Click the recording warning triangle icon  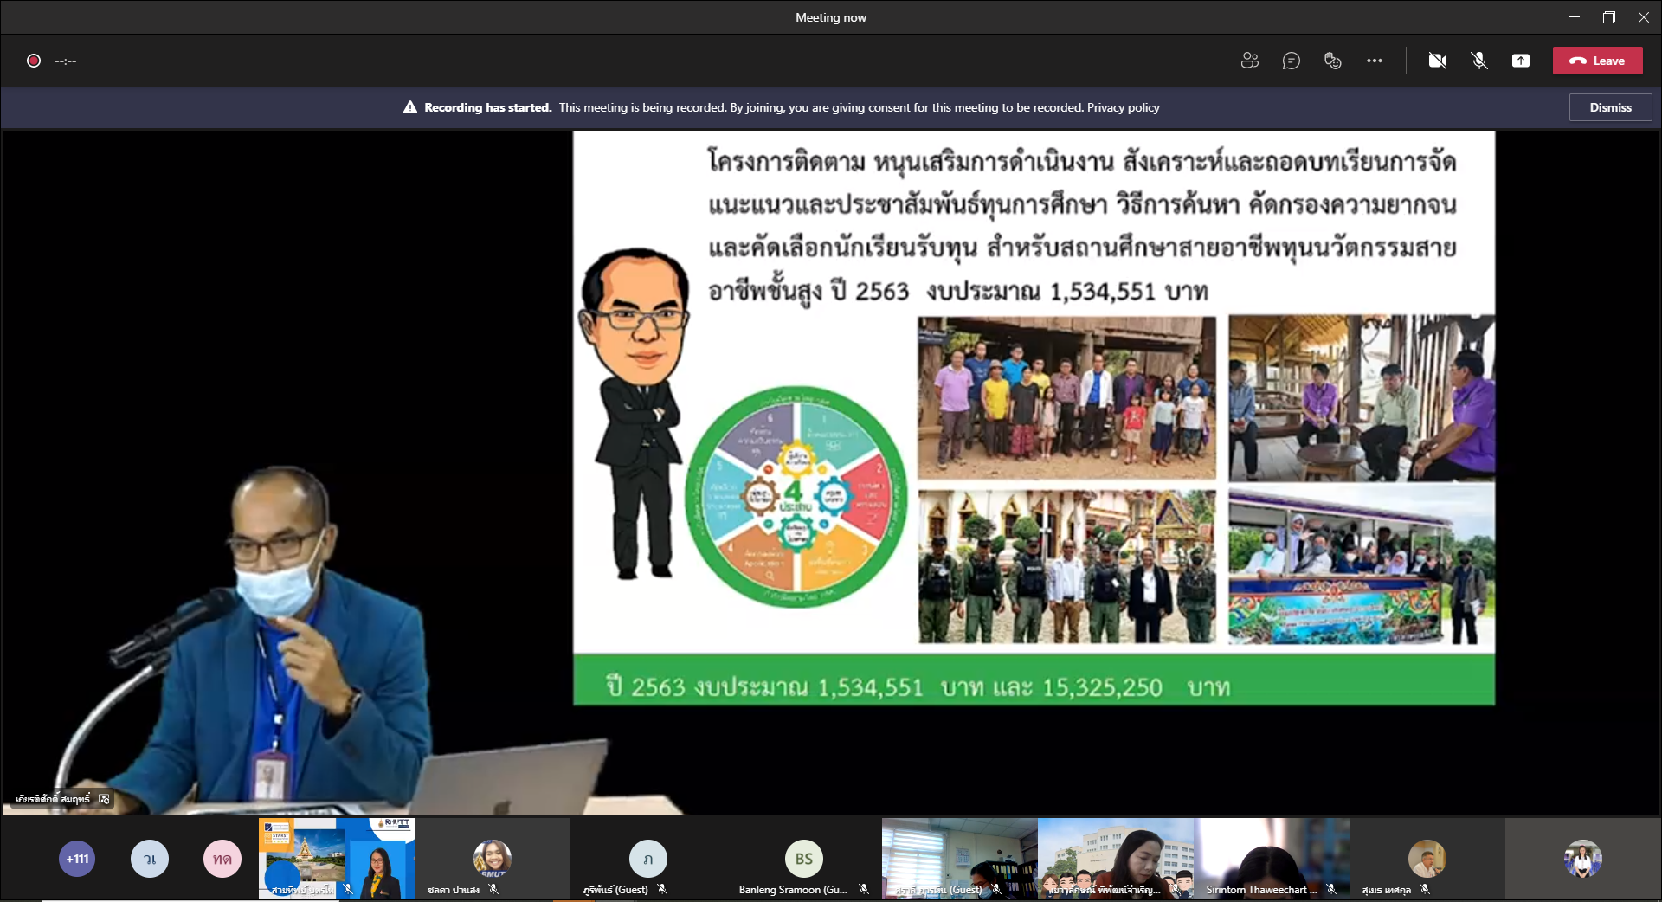click(x=410, y=107)
